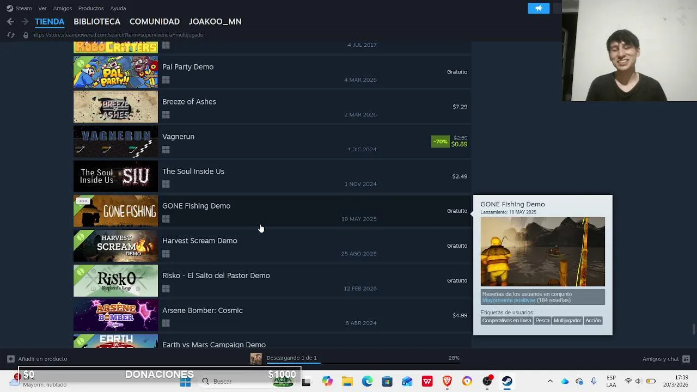Open Windows File Explorer from taskbar
Screen dimensions: 697x392
coord(347,381)
